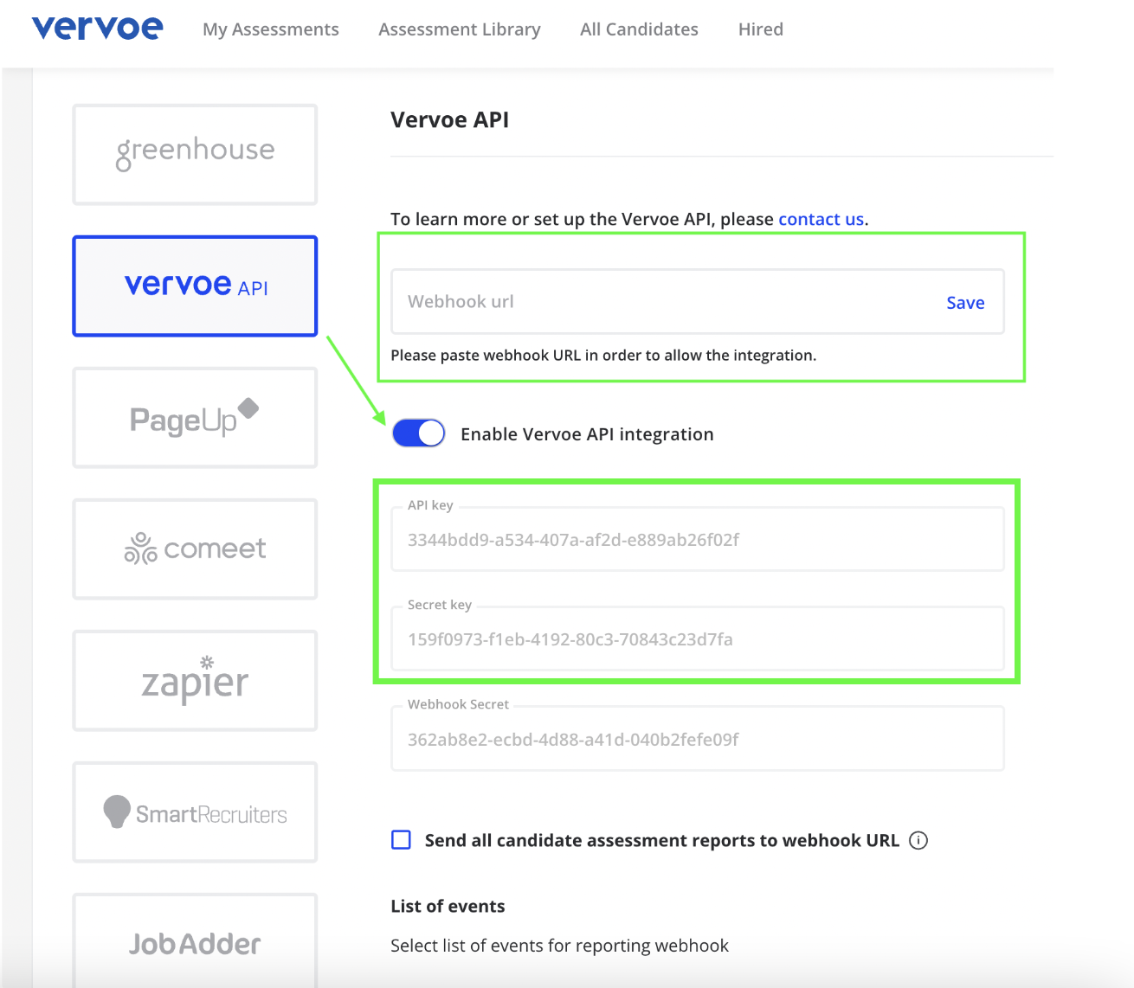Click the API key field
The width and height of the screenshot is (1134, 988).
(698, 539)
